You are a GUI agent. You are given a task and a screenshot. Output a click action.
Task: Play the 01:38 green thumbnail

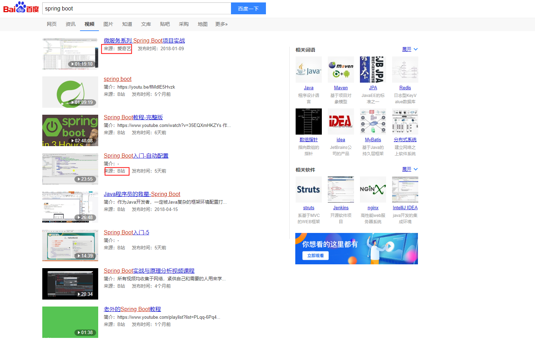point(70,322)
